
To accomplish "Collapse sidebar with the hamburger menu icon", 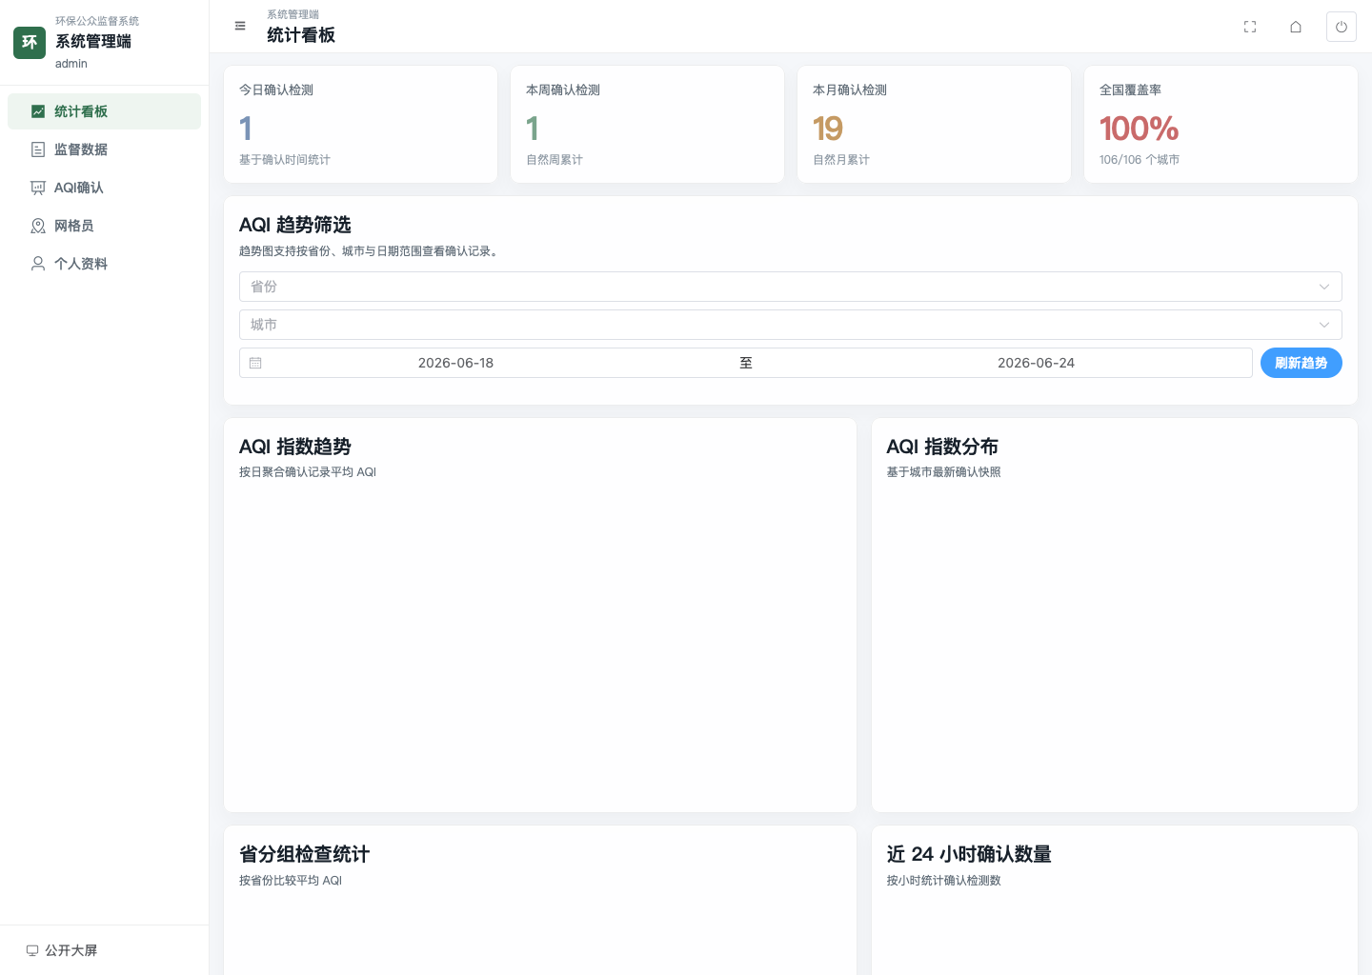I will (240, 26).
